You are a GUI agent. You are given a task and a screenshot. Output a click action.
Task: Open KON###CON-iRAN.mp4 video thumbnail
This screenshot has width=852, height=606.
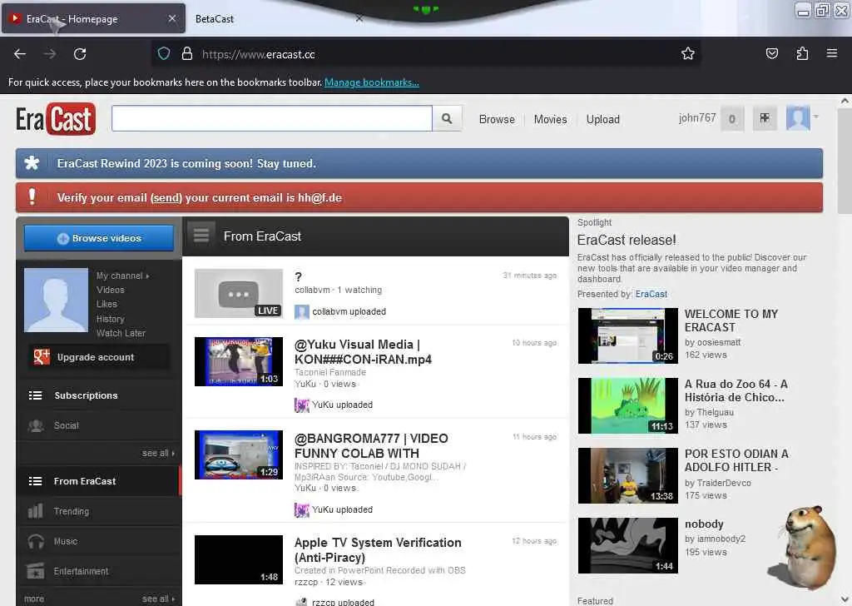[x=239, y=361]
